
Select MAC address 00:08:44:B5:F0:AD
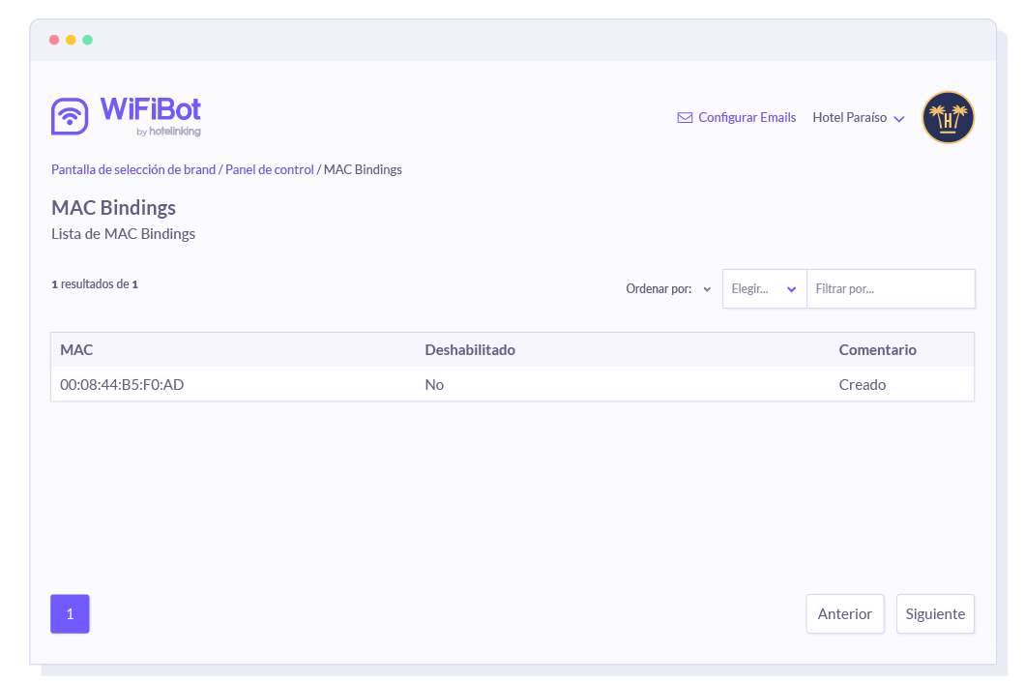(122, 385)
